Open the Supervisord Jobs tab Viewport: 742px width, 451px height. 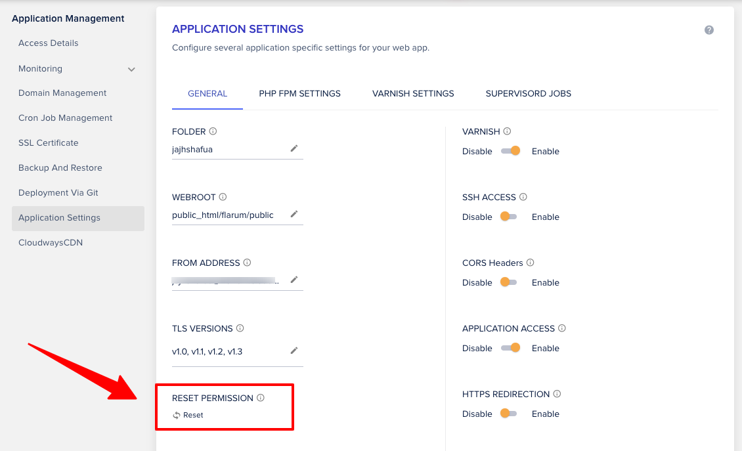click(x=528, y=93)
